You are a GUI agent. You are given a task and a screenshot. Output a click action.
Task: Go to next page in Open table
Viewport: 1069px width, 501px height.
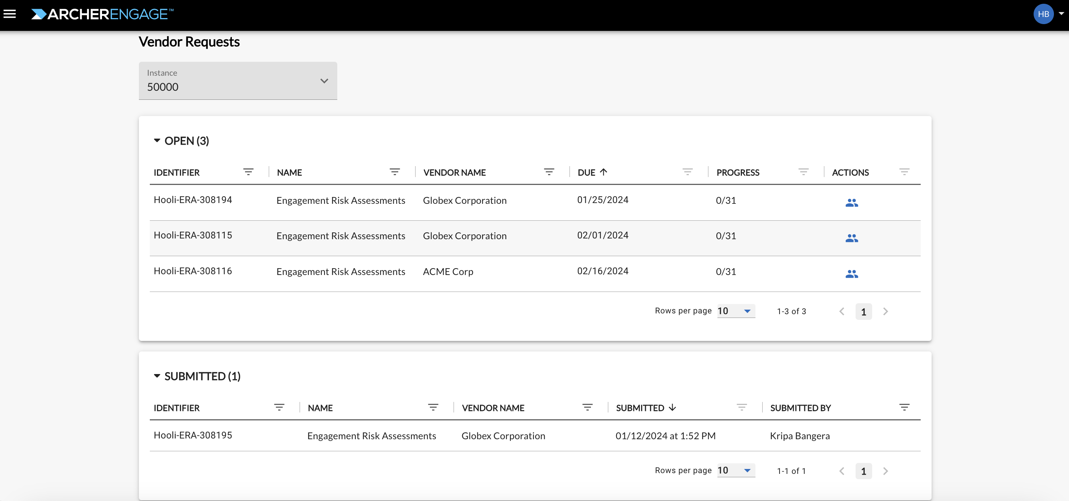(x=886, y=311)
